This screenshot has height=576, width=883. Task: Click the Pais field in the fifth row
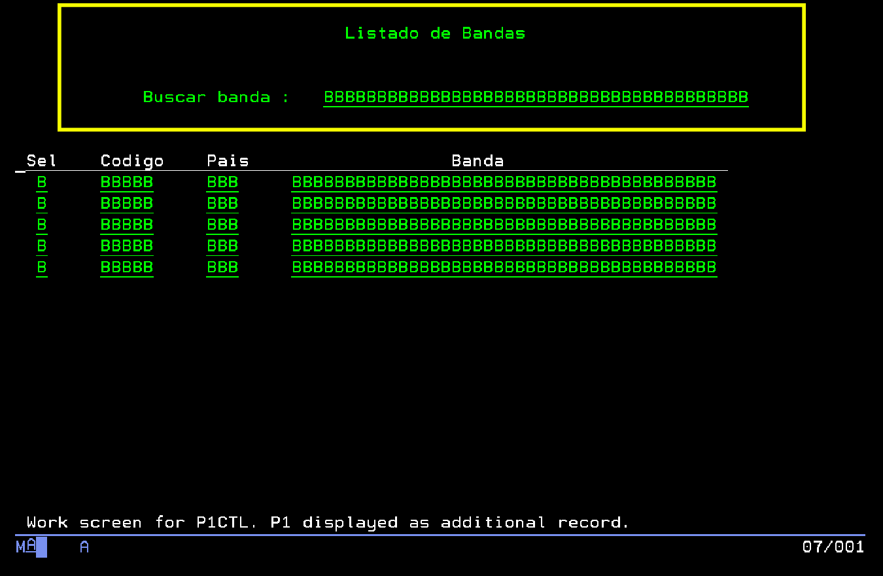pos(222,267)
